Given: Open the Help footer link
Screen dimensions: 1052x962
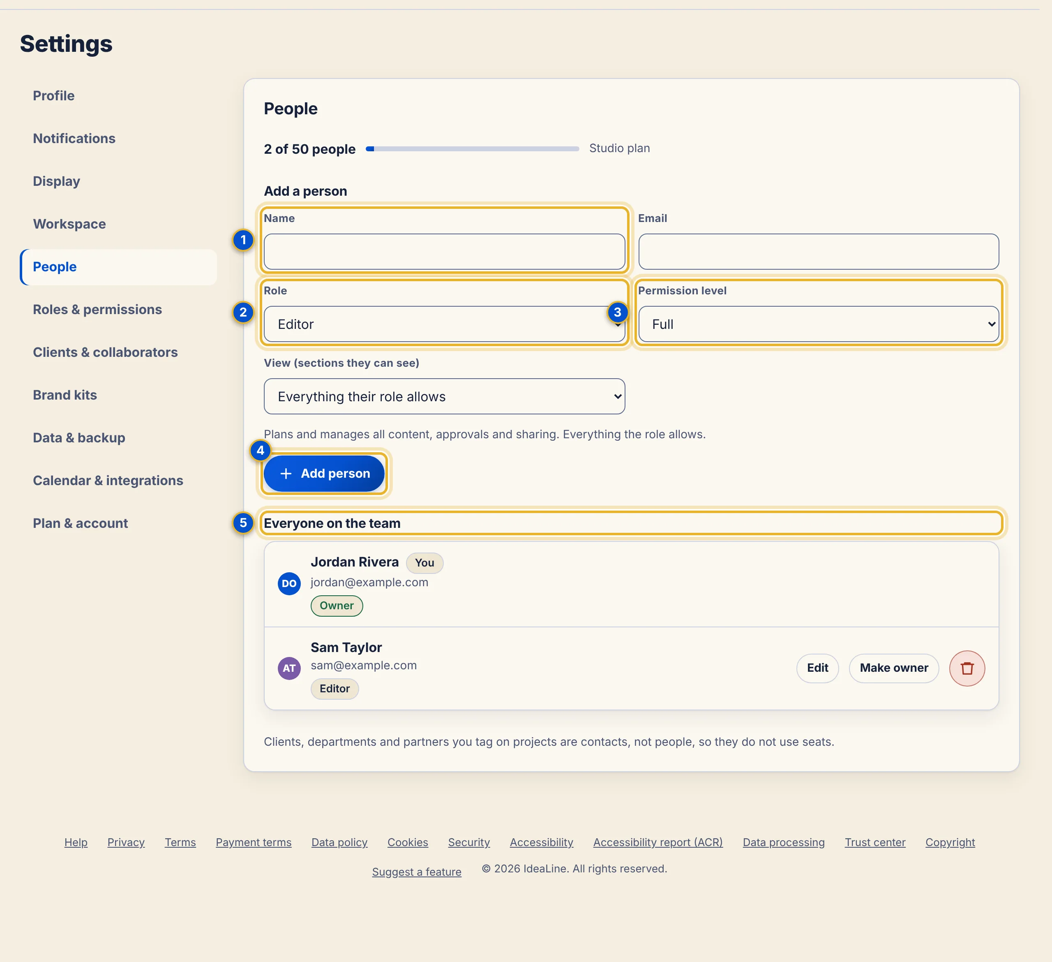Looking at the screenshot, I should (76, 842).
